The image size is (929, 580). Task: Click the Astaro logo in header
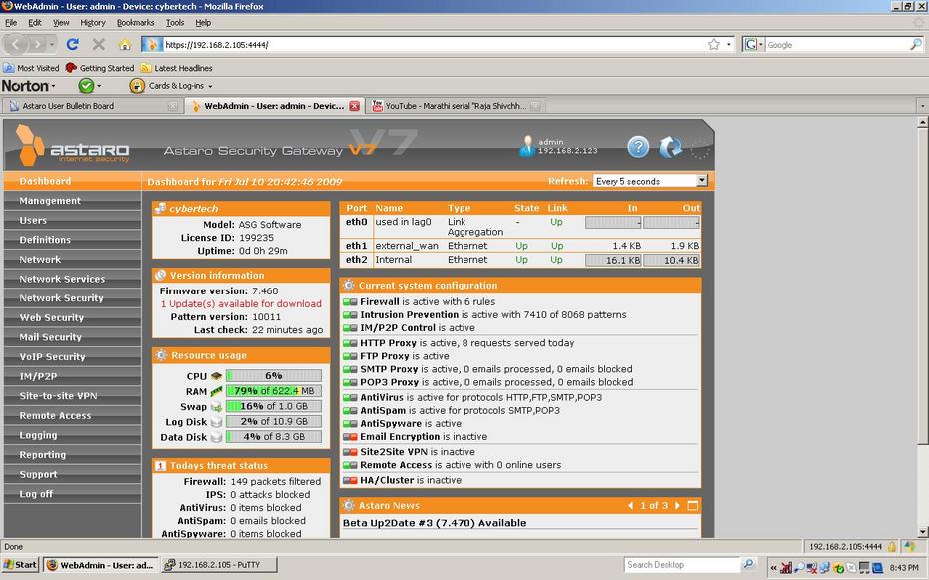(x=72, y=145)
